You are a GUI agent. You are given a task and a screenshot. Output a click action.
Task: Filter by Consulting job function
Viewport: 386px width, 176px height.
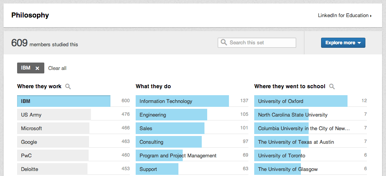tap(169, 142)
